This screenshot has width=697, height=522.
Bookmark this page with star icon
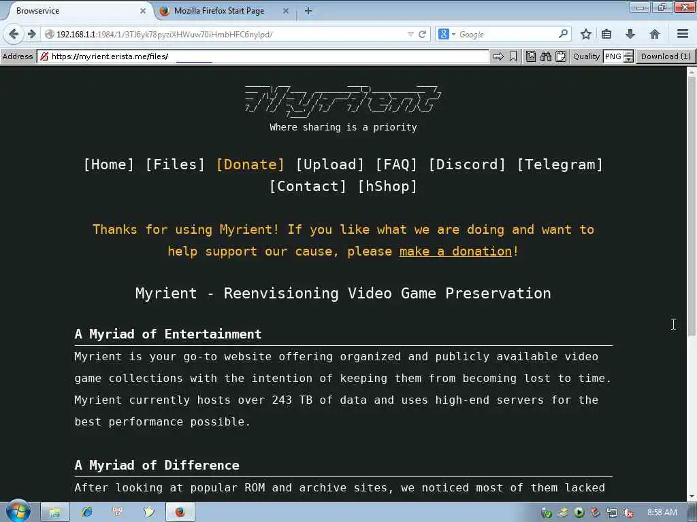pyautogui.click(x=586, y=34)
